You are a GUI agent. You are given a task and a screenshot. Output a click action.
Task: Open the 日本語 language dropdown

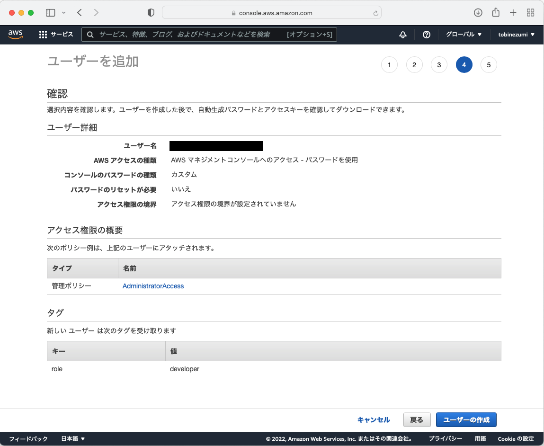coord(73,439)
